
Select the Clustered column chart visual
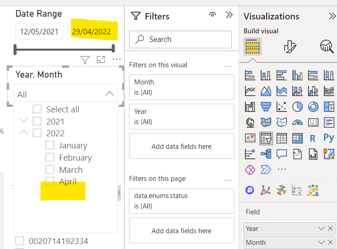tap(297, 75)
